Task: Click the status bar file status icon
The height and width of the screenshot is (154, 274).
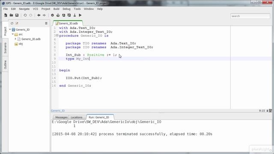Action: click(271, 111)
